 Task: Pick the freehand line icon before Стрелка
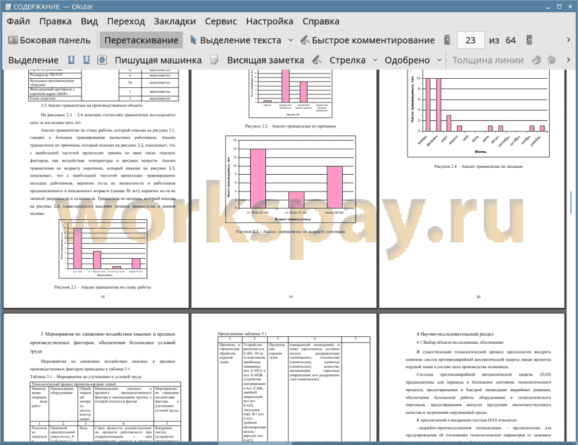click(317, 60)
